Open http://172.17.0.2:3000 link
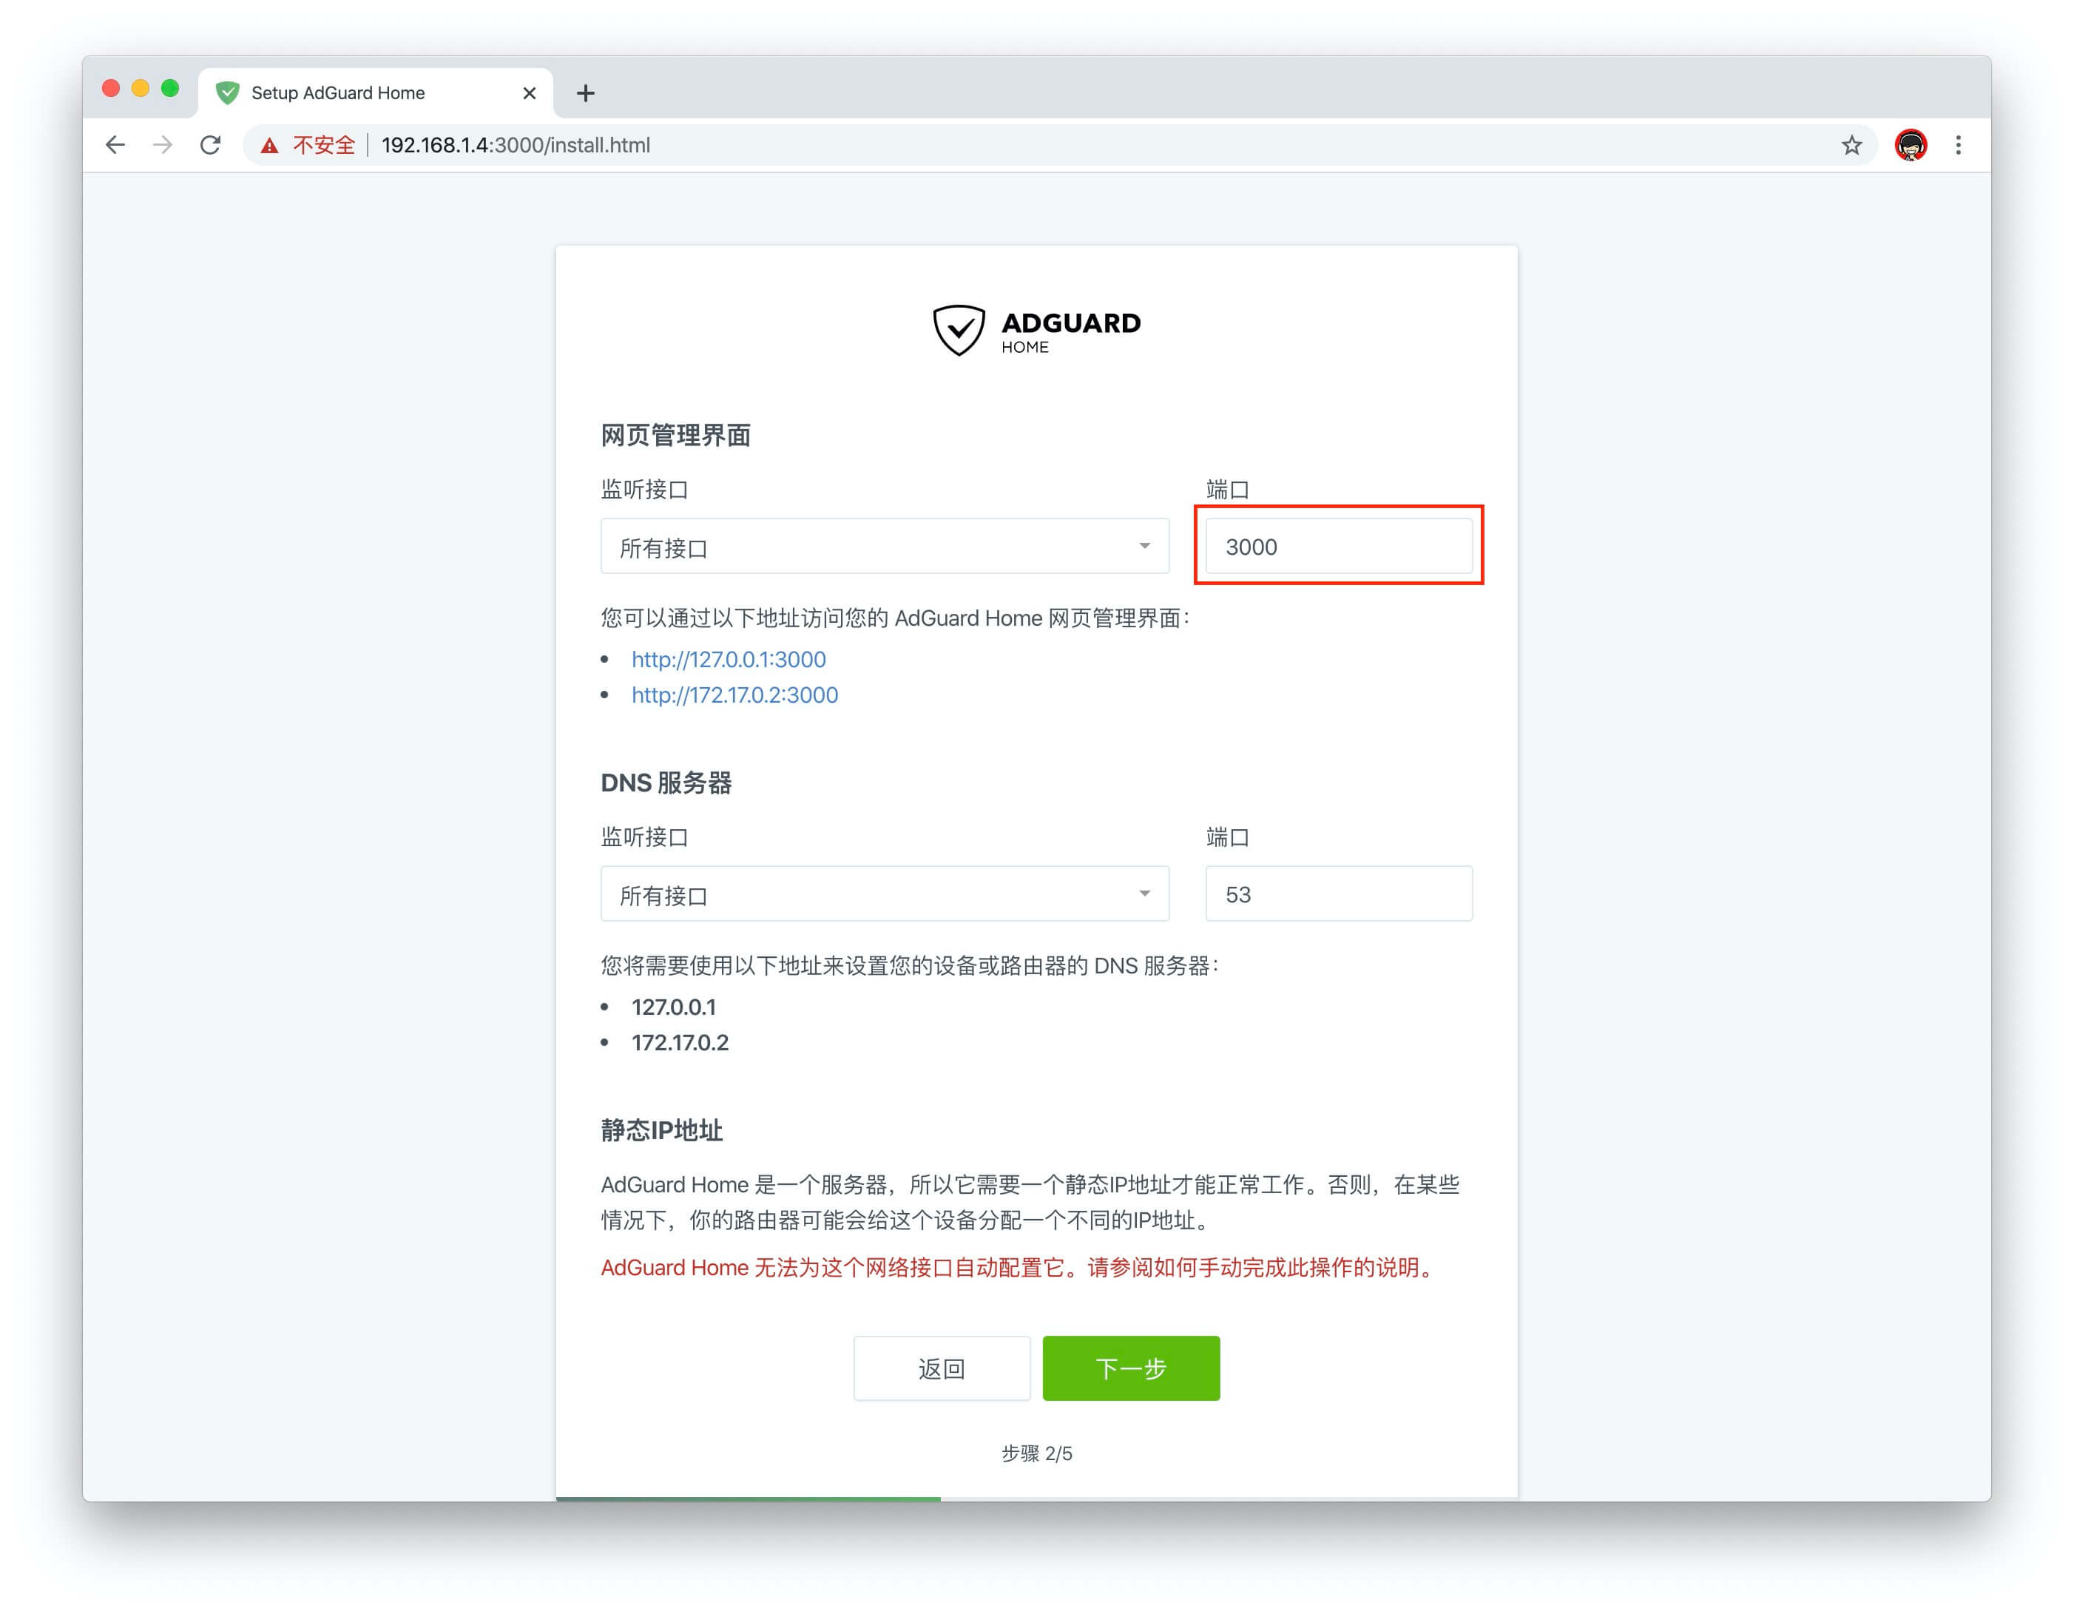 point(734,695)
